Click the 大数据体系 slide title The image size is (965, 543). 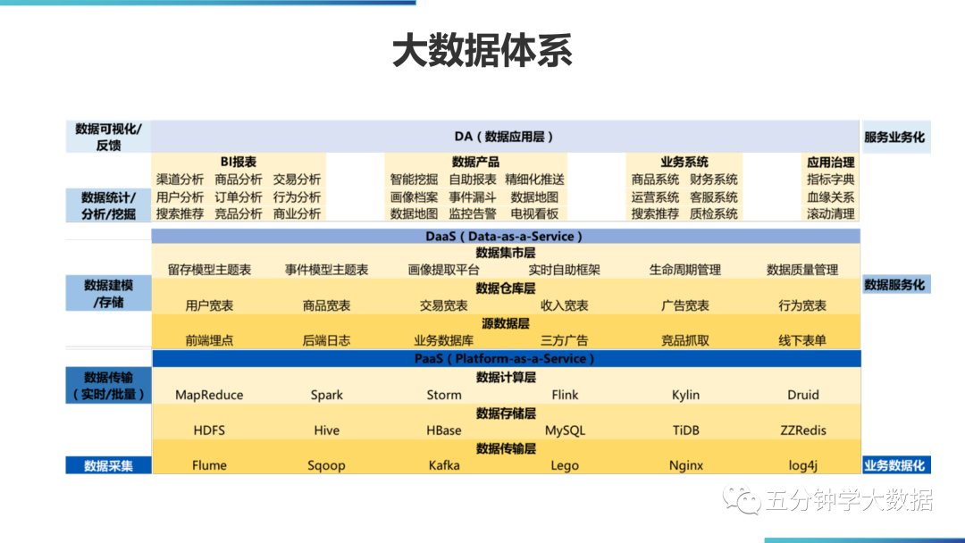point(482,51)
